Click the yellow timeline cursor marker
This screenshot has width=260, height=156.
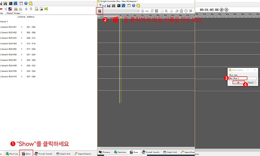pos(121,18)
